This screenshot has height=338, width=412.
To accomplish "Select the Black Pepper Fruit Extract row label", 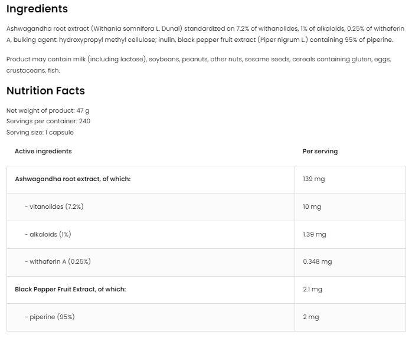I will point(70,289).
